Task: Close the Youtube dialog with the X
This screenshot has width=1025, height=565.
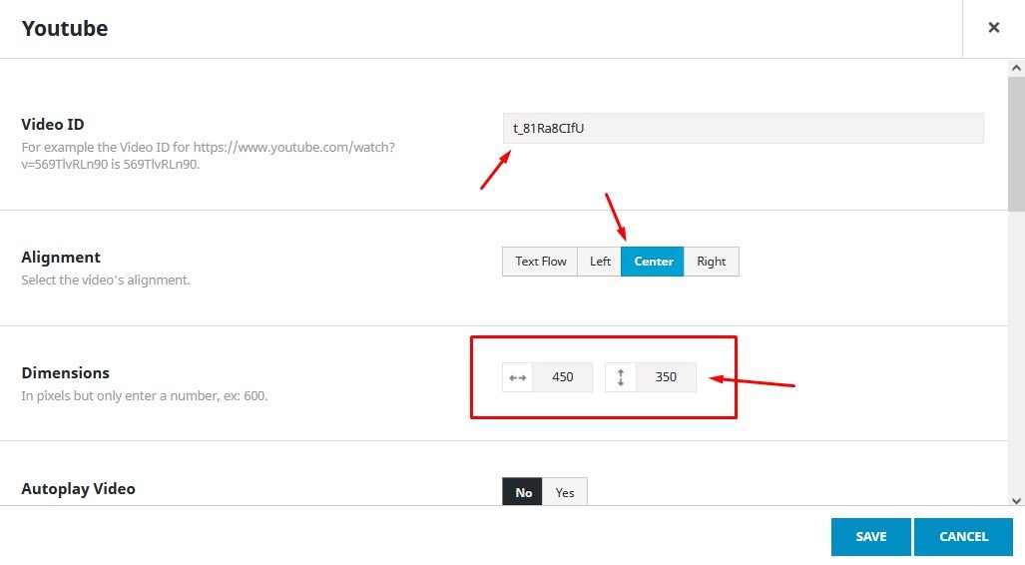Action: pos(993,28)
